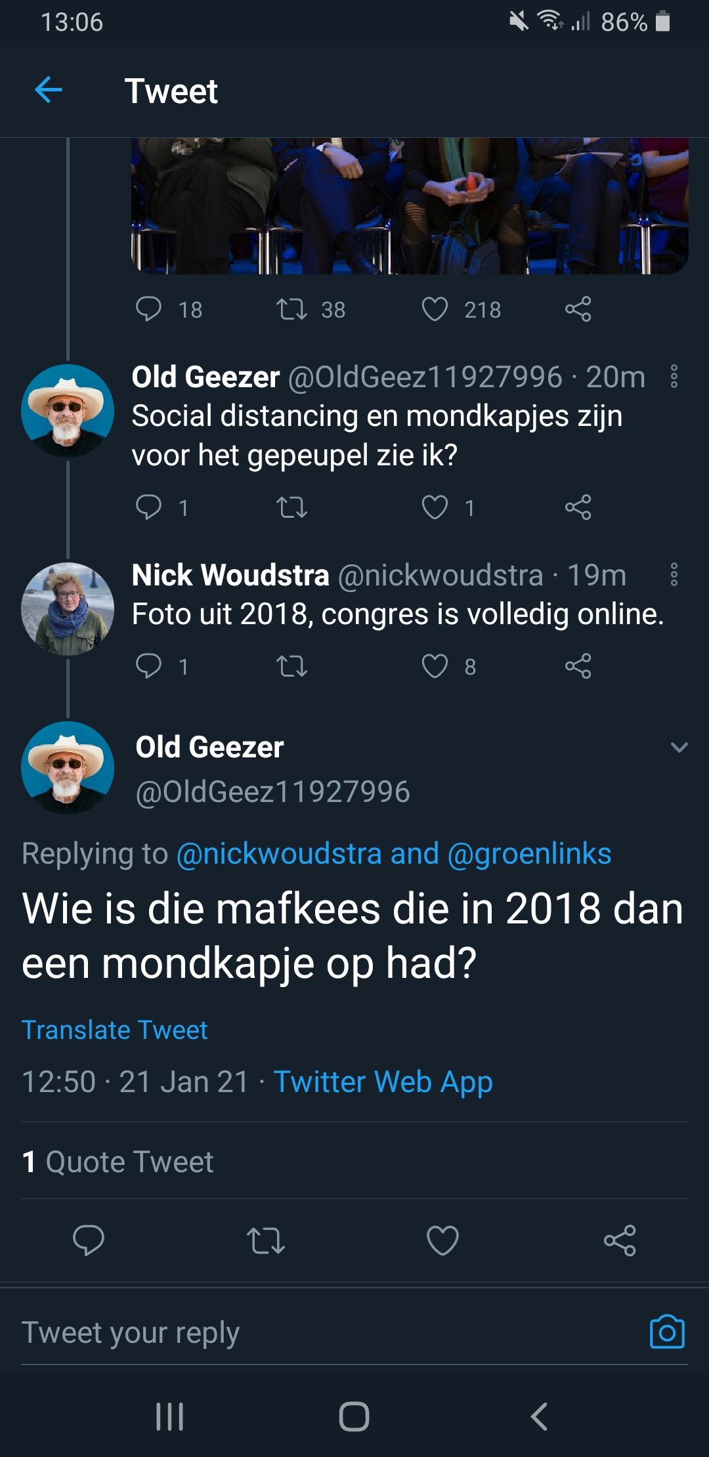Screen dimensions: 709x1457
Task: Open camera icon in reply box
Action: coord(666,1332)
